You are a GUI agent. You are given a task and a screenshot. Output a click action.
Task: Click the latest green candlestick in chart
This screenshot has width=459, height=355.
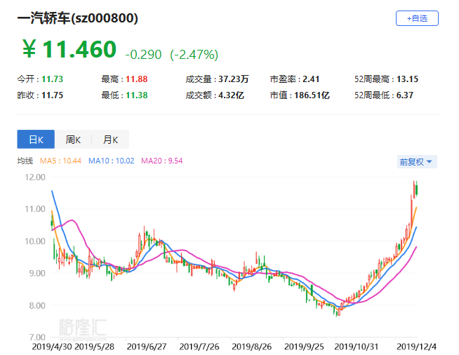click(x=416, y=189)
